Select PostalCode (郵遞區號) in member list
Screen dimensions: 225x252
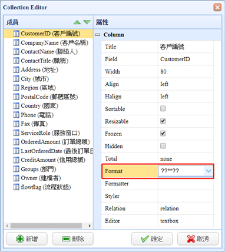pos(49,97)
